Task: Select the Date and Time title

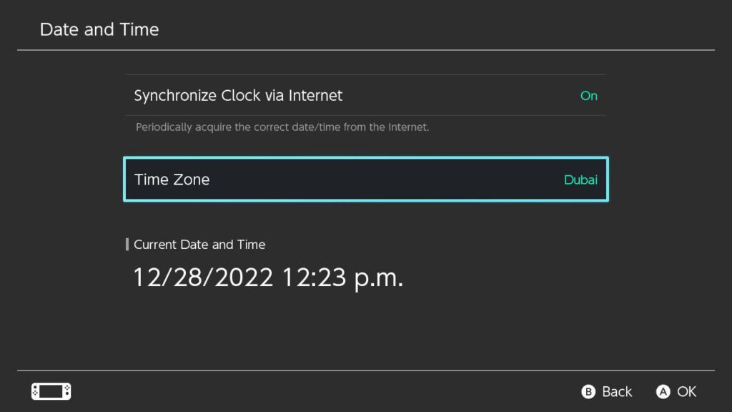Action: [x=99, y=29]
